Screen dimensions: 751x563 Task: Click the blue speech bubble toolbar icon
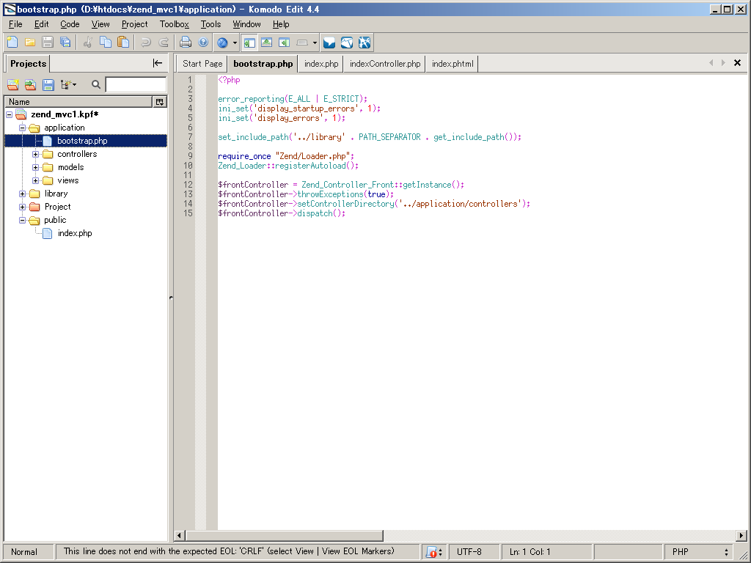point(329,43)
